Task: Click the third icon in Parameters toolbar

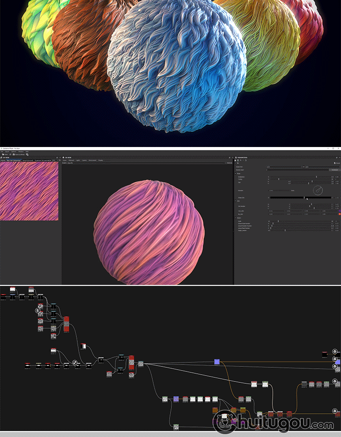Action: (241, 160)
